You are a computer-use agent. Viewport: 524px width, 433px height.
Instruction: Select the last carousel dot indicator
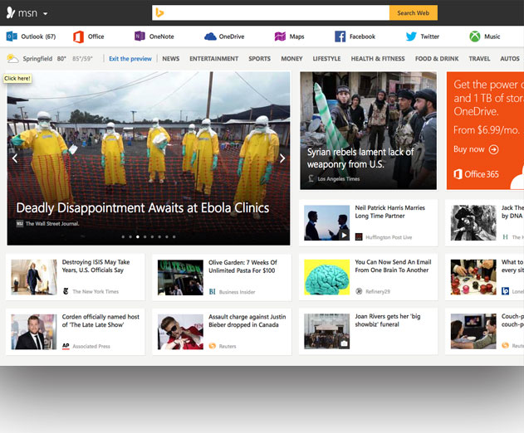point(174,236)
